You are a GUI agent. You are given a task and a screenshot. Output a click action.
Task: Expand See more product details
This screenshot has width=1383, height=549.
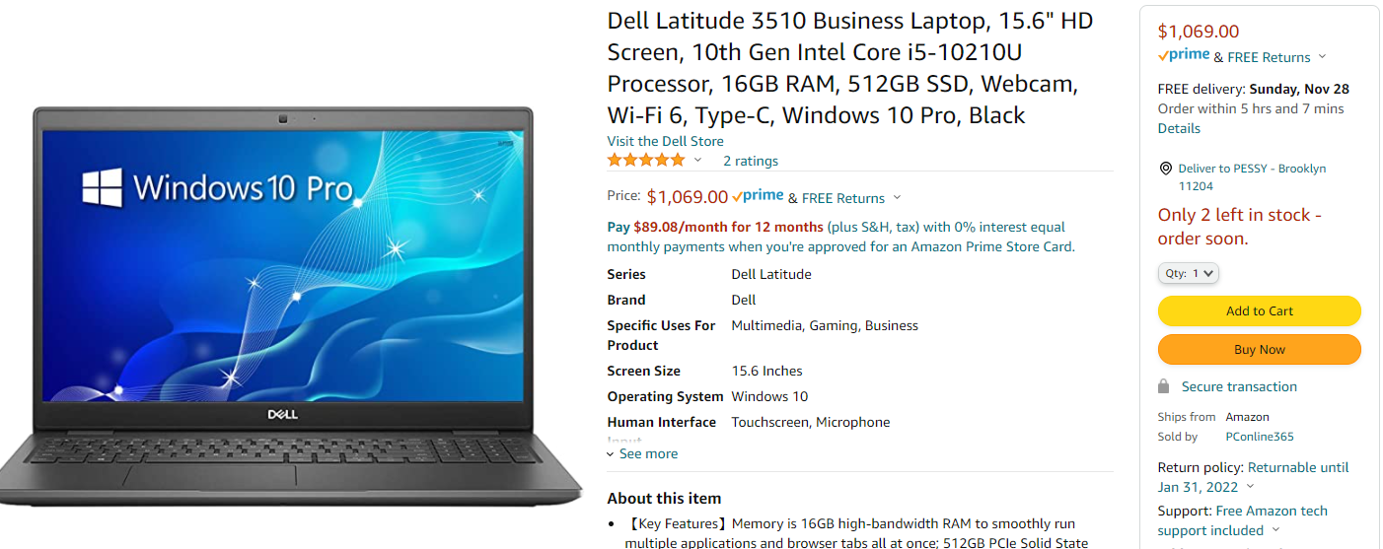642,453
